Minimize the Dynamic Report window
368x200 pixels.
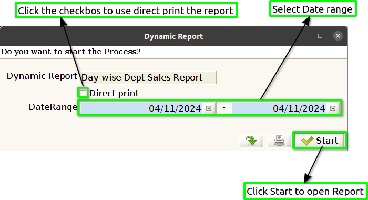[302, 36]
